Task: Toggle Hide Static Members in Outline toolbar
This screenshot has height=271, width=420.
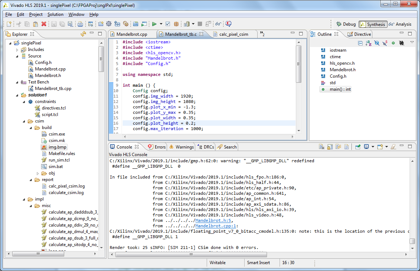Action: [x=385, y=43]
